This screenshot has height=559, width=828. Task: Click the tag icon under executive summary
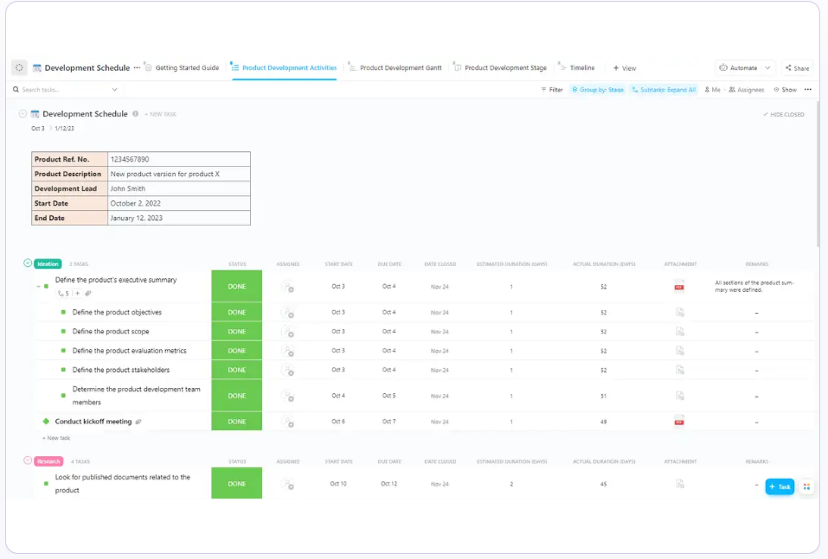tap(88, 293)
